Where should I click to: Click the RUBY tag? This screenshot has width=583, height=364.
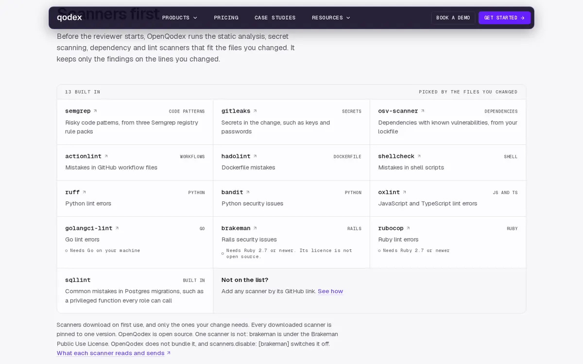(512, 229)
